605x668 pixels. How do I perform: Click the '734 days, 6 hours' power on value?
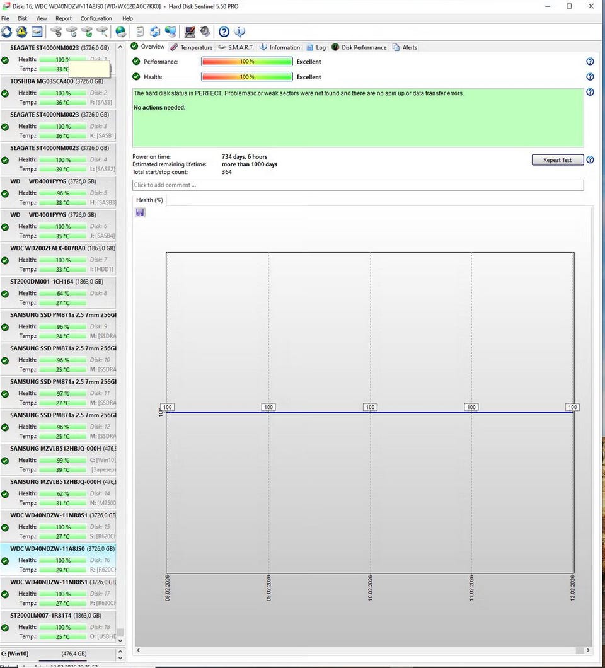click(244, 157)
